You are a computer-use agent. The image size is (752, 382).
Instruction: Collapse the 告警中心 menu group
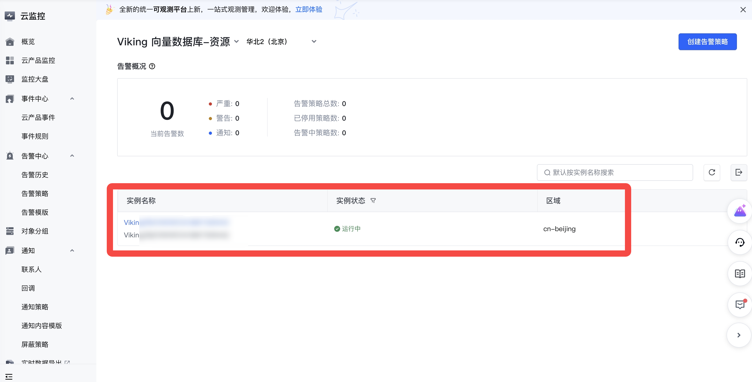[x=72, y=156]
